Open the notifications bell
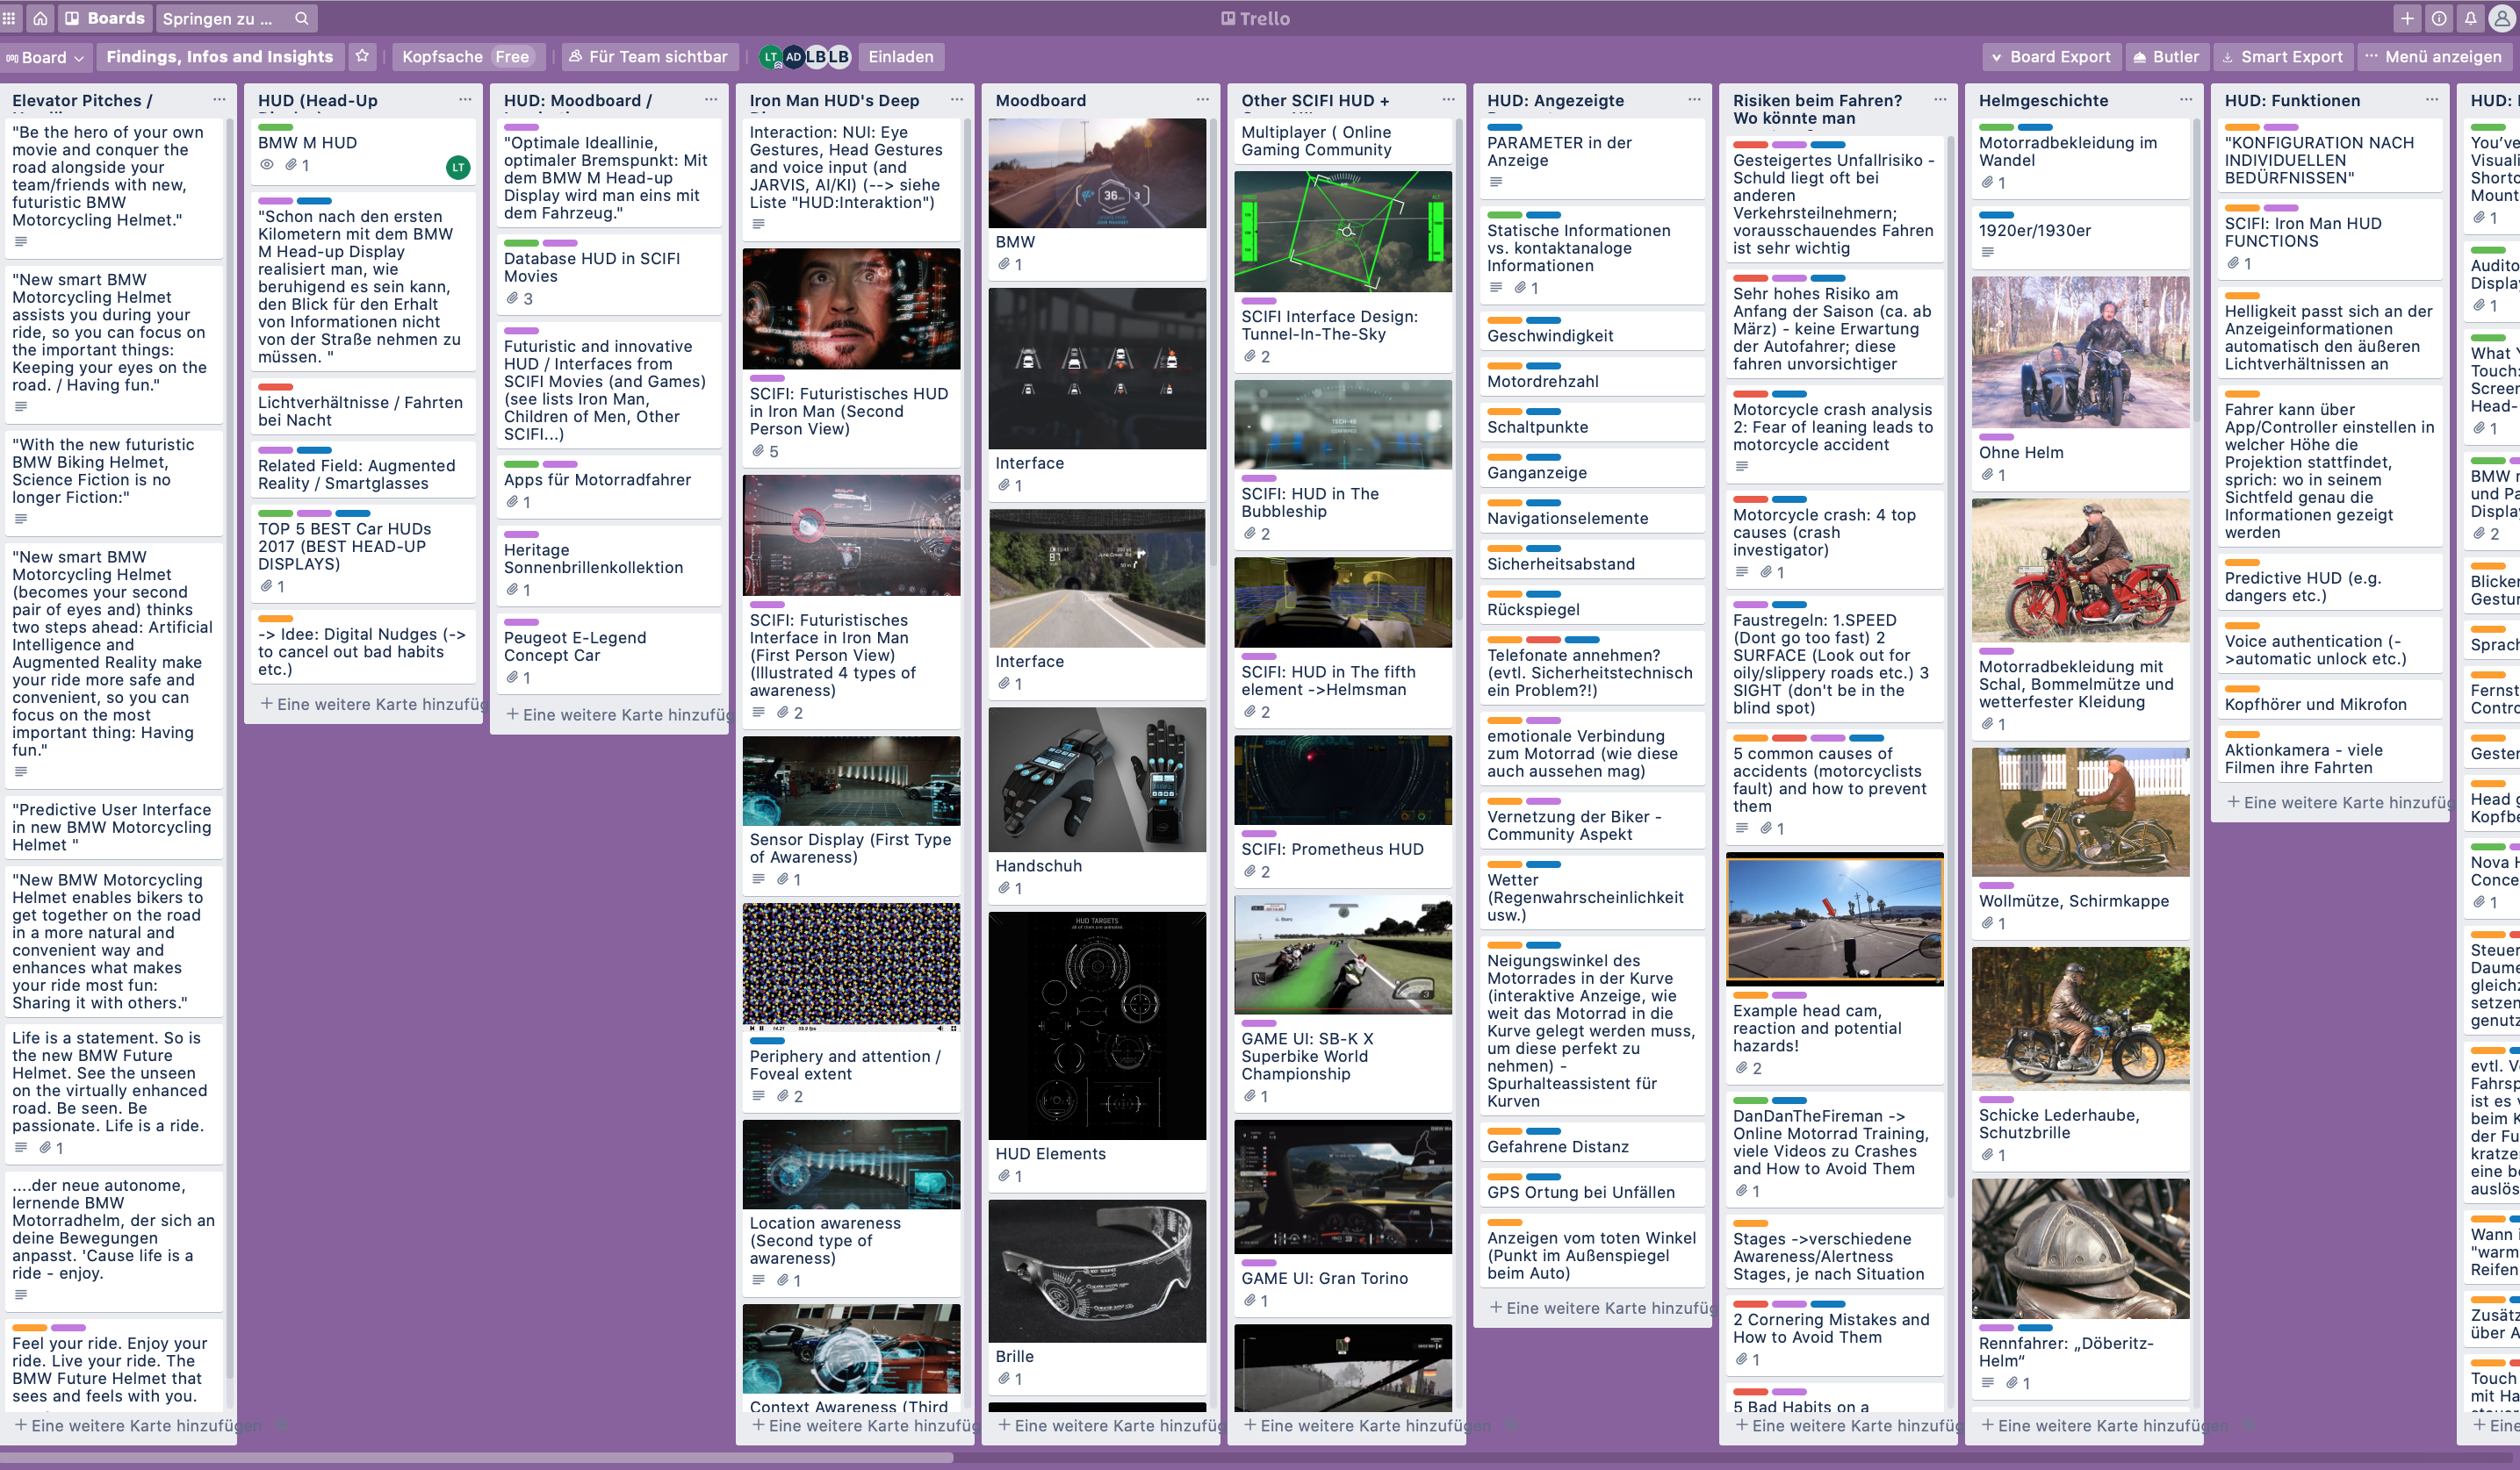The image size is (2520, 1470). click(2470, 18)
